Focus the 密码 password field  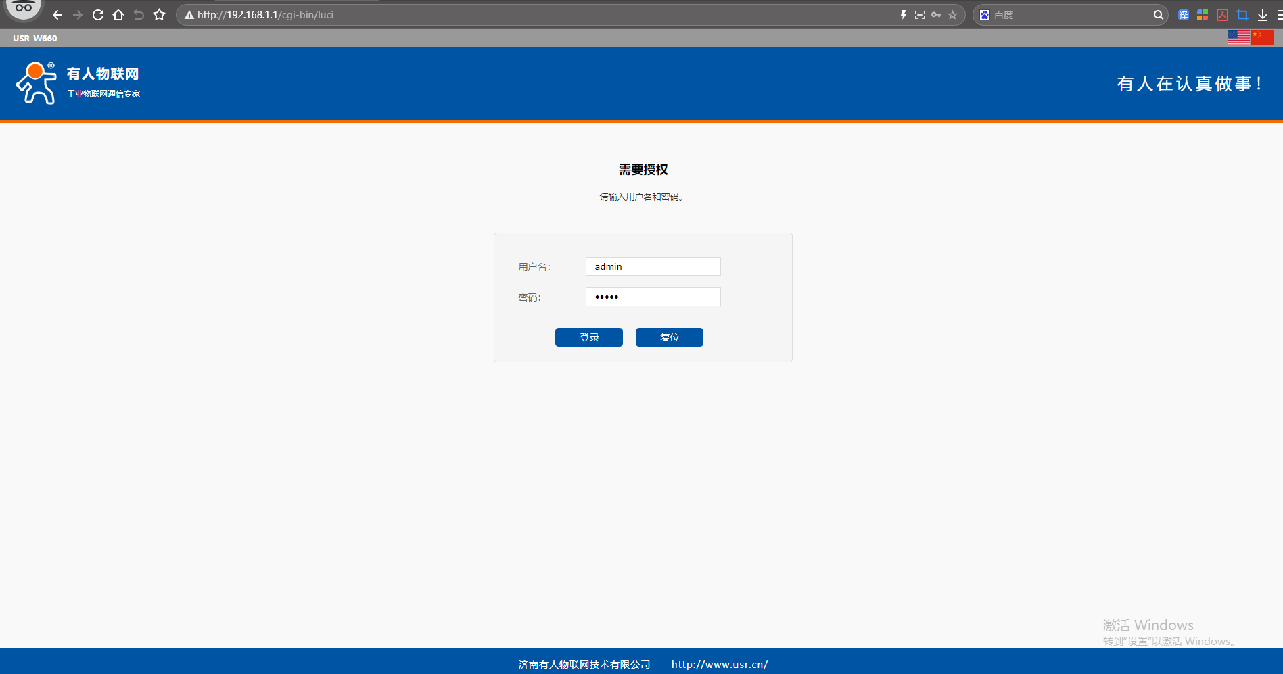tap(653, 297)
